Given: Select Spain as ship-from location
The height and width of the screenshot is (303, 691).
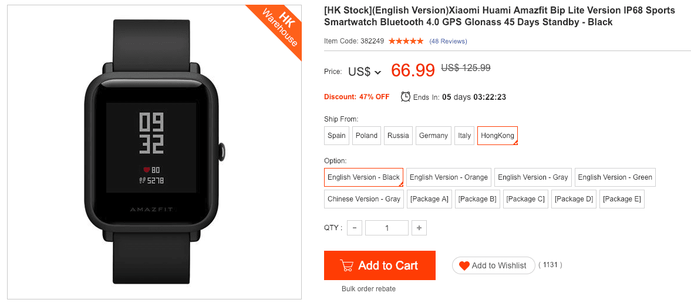Looking at the screenshot, I should pyautogui.click(x=336, y=136).
